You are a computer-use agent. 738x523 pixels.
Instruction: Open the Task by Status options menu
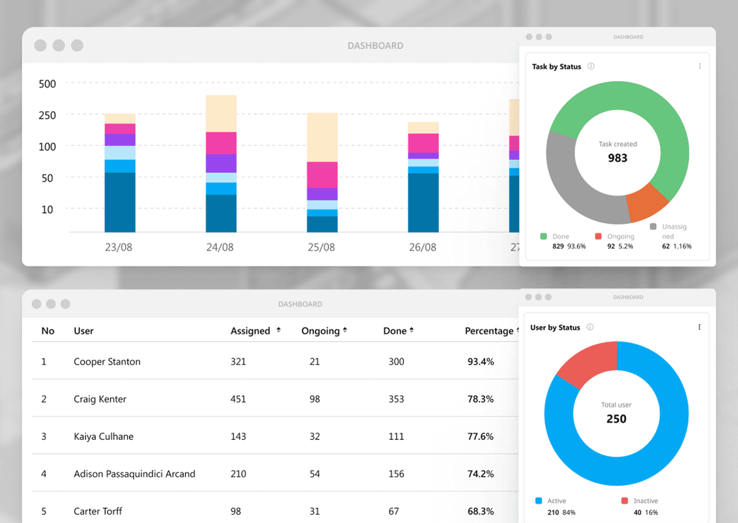[700, 66]
